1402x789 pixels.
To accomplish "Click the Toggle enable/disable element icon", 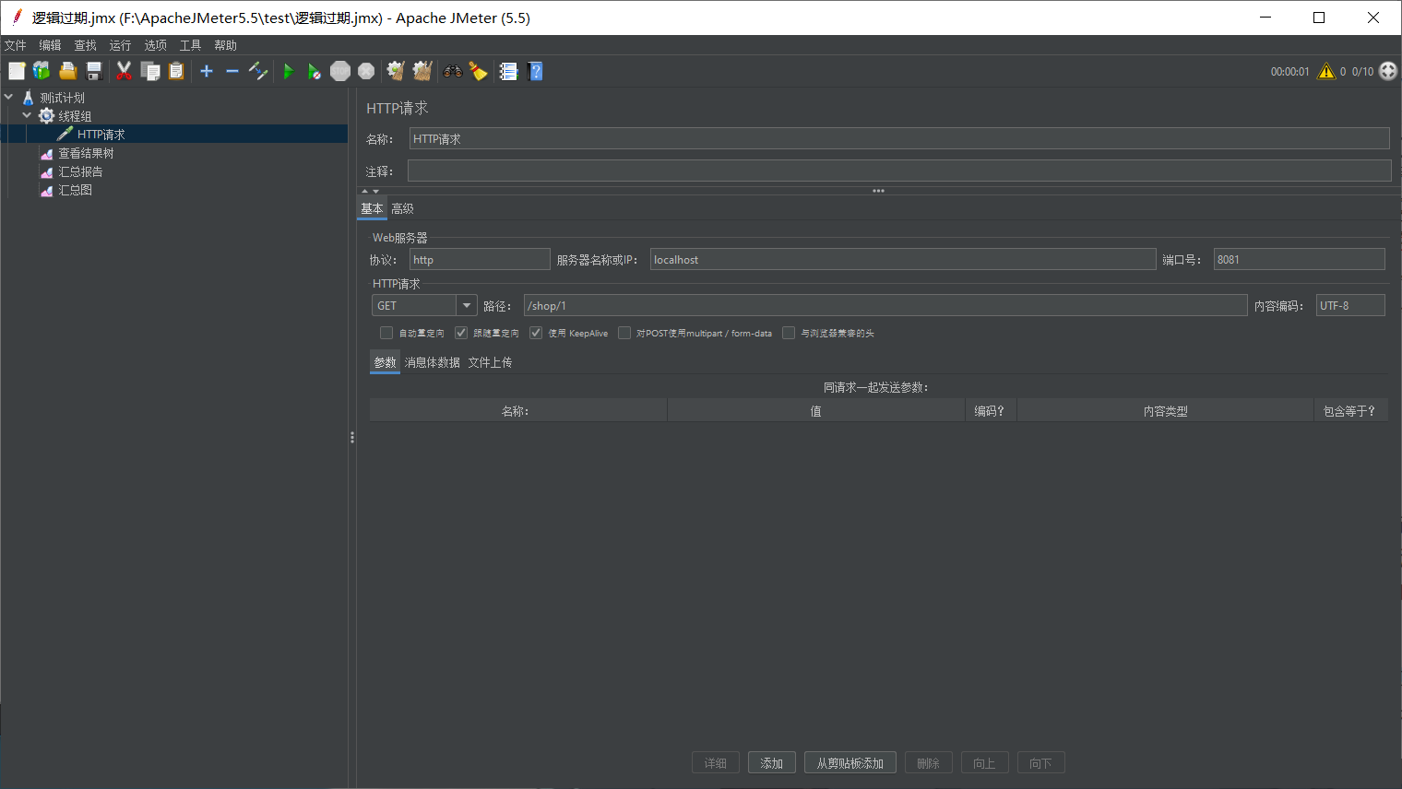I will [258, 71].
